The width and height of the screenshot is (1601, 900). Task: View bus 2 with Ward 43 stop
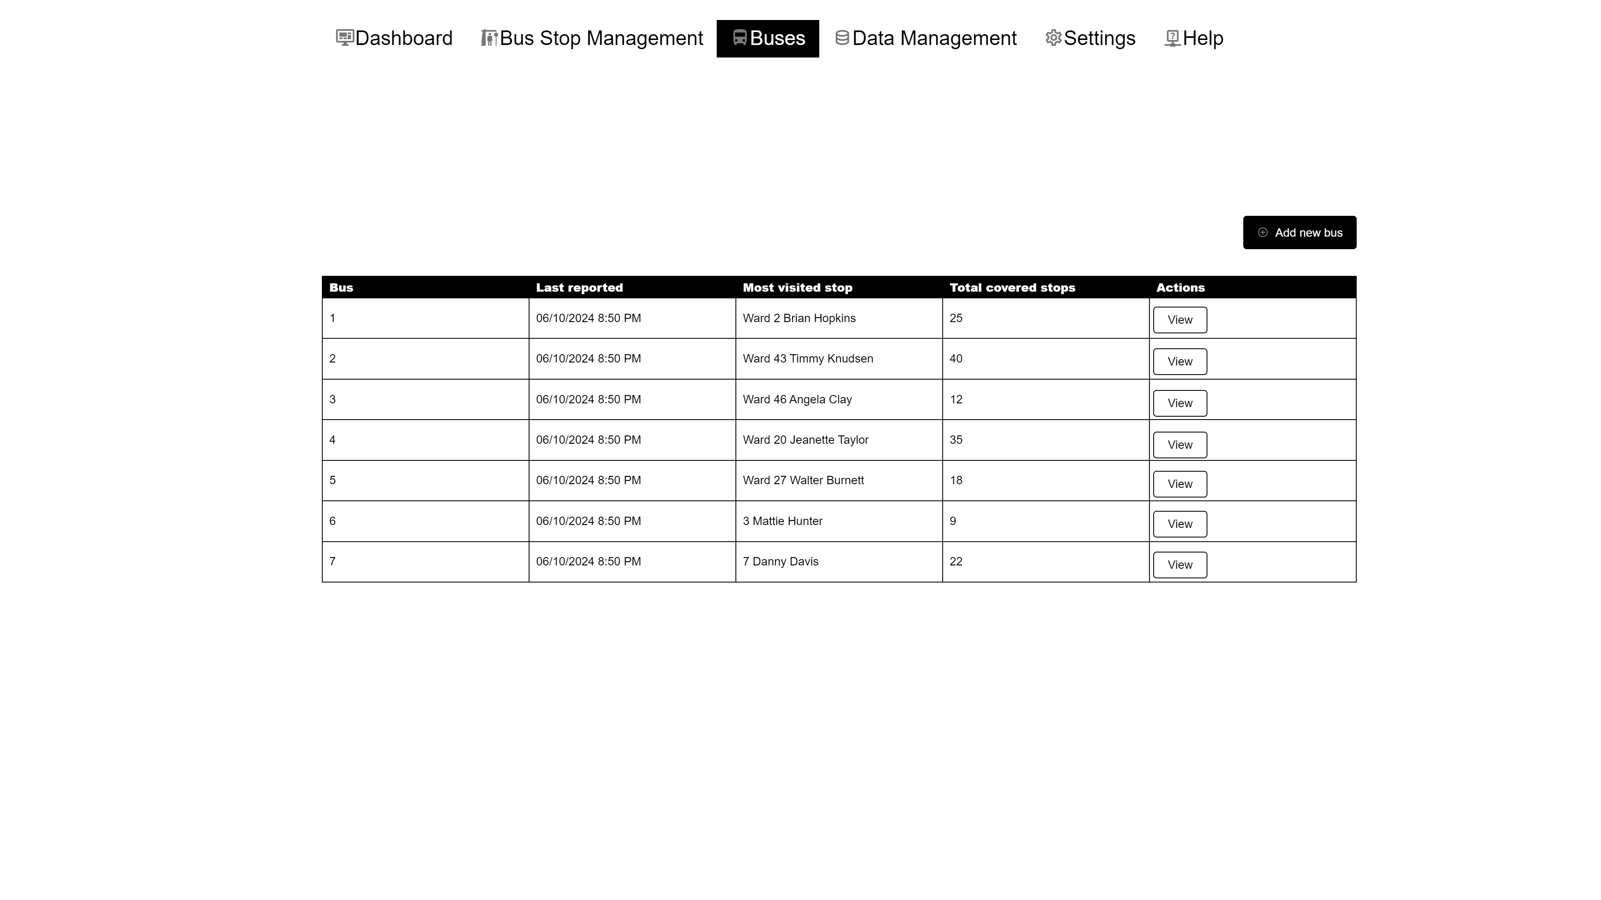pyautogui.click(x=1179, y=362)
